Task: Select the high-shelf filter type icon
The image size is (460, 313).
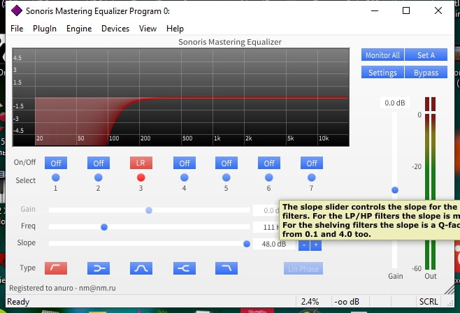Action: 185,268
